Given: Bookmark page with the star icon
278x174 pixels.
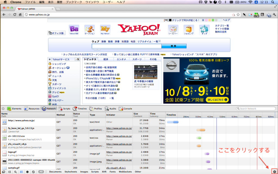Looking at the screenshot, I should [238, 15].
